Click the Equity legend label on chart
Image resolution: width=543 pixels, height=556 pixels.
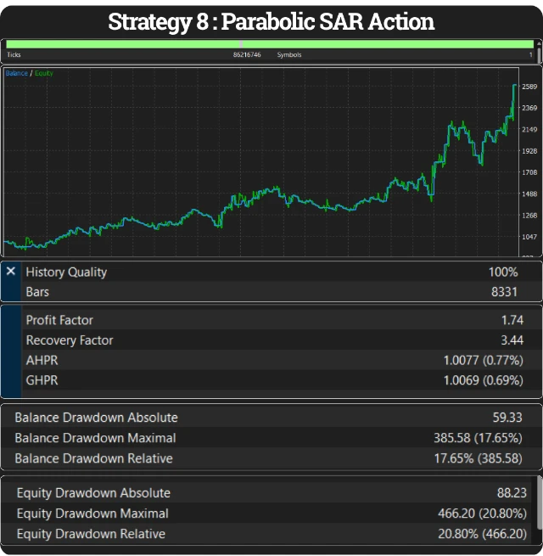click(x=43, y=74)
